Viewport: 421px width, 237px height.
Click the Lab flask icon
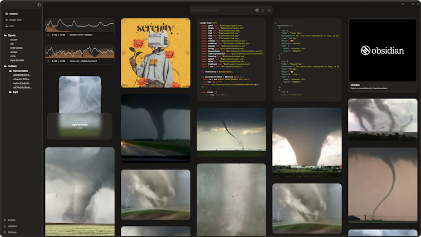(7, 26)
